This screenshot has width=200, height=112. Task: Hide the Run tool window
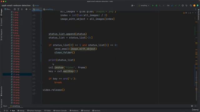(196, 106)
